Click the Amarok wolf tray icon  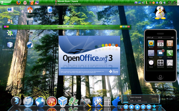click(161, 2)
